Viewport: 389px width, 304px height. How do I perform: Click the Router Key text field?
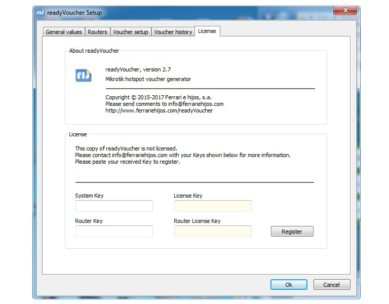[x=114, y=231]
